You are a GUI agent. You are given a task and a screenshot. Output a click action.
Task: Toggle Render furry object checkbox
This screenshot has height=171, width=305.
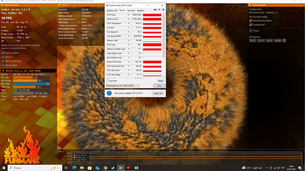click(x=251, y=21)
